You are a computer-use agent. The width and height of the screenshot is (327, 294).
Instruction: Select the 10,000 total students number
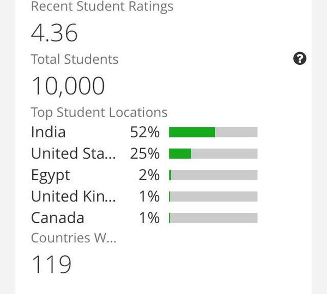68,86
